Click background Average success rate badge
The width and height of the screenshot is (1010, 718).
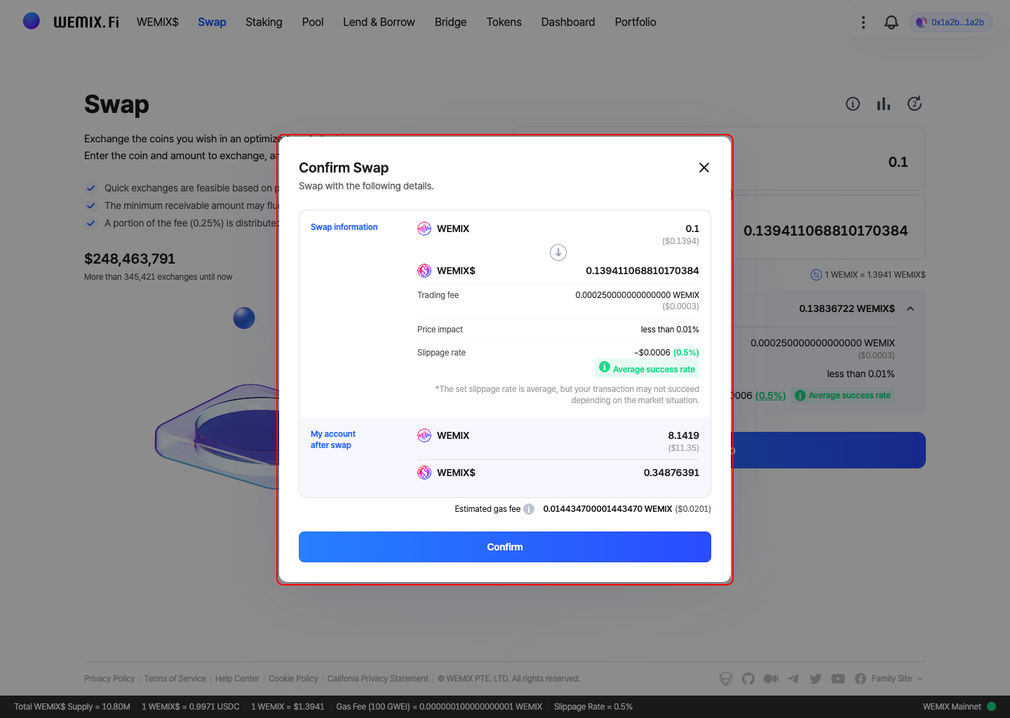[x=842, y=395]
